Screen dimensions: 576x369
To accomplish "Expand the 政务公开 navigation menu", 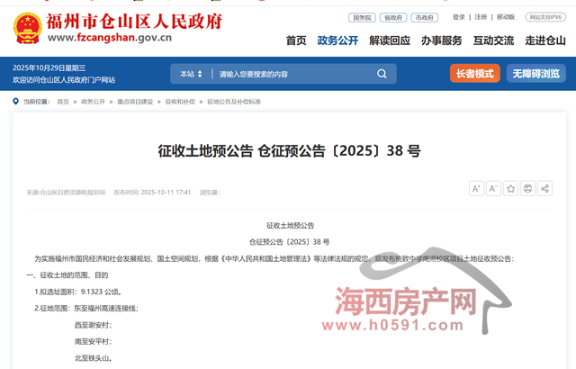I will [337, 40].
